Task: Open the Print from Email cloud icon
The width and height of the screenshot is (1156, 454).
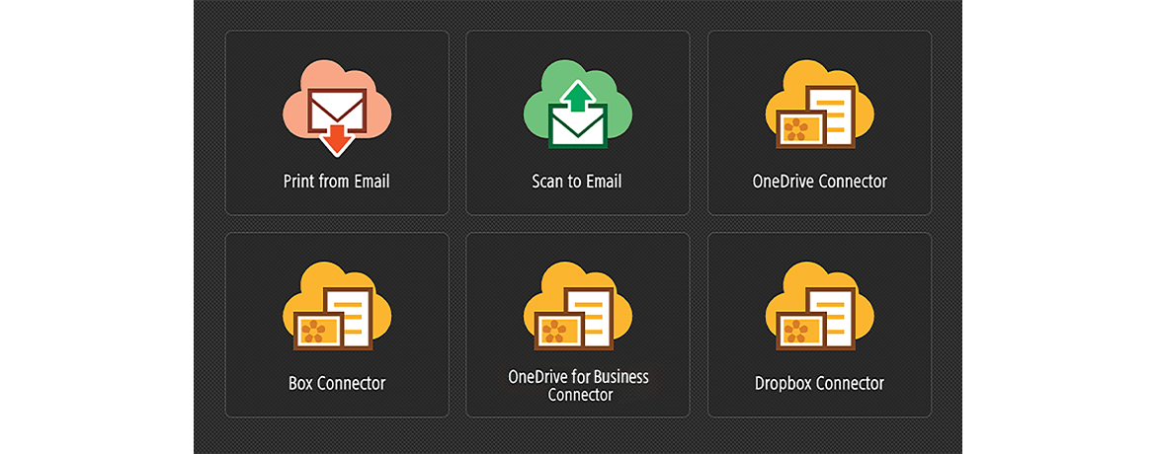Action: [x=337, y=108]
